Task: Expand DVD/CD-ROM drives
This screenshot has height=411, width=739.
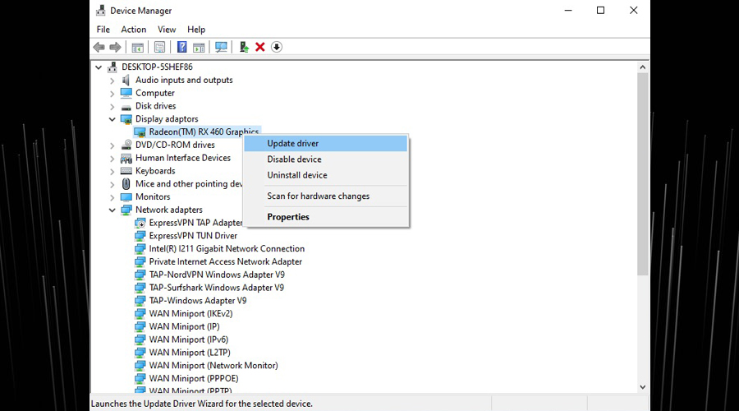Action: [x=112, y=145]
